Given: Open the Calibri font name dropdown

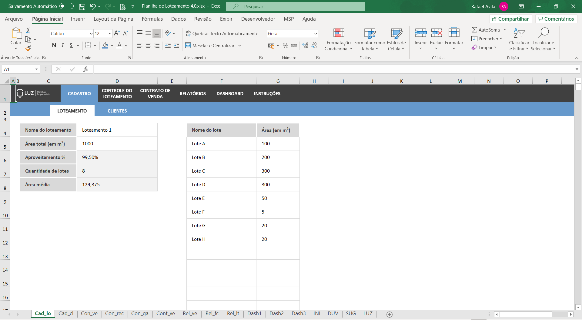Looking at the screenshot, I should [91, 34].
